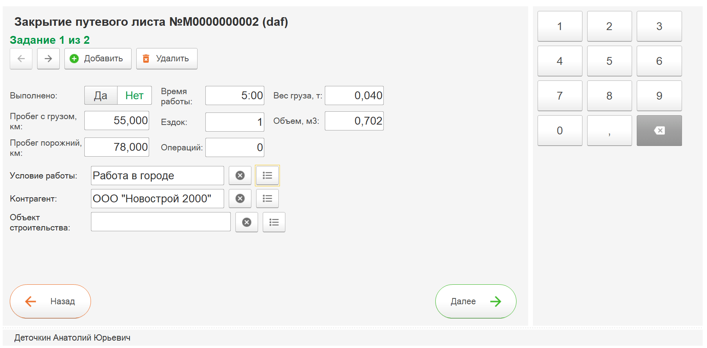The width and height of the screenshot is (707, 348).
Task: Click the Далее button to proceed
Action: pyautogui.click(x=475, y=302)
